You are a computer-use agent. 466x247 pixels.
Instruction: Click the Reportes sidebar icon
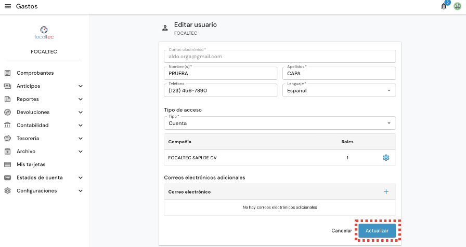[x=7, y=99]
